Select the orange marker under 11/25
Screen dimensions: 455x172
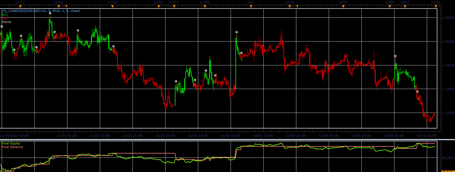point(159,6)
